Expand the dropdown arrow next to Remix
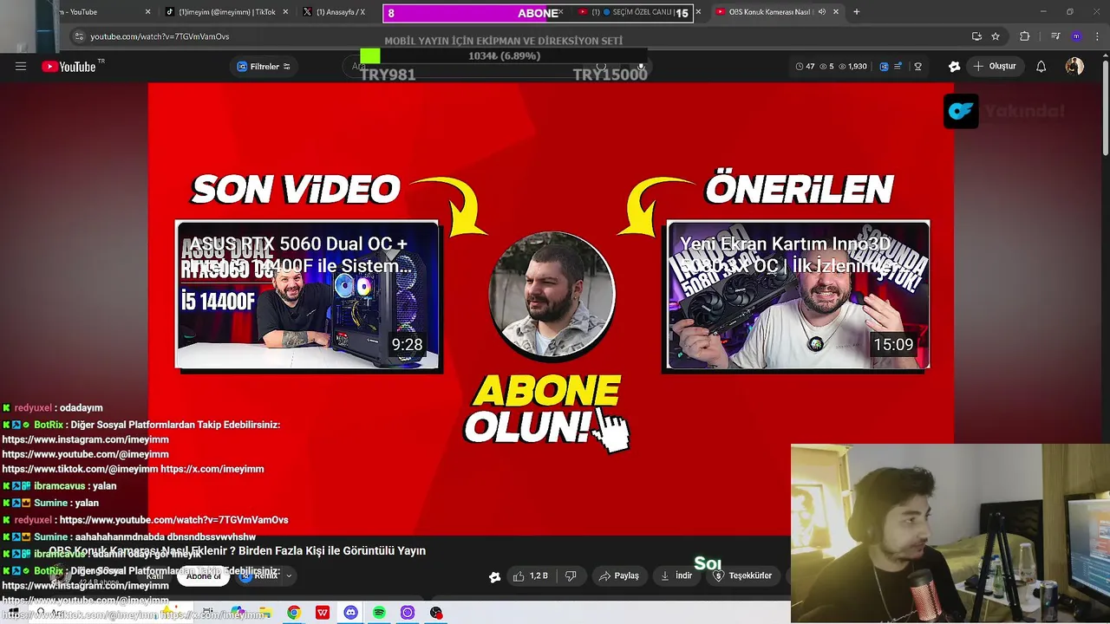Screen dimensions: 1110x624 (289, 575)
